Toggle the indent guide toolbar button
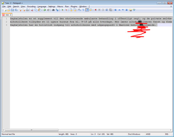 tap(87, 10)
